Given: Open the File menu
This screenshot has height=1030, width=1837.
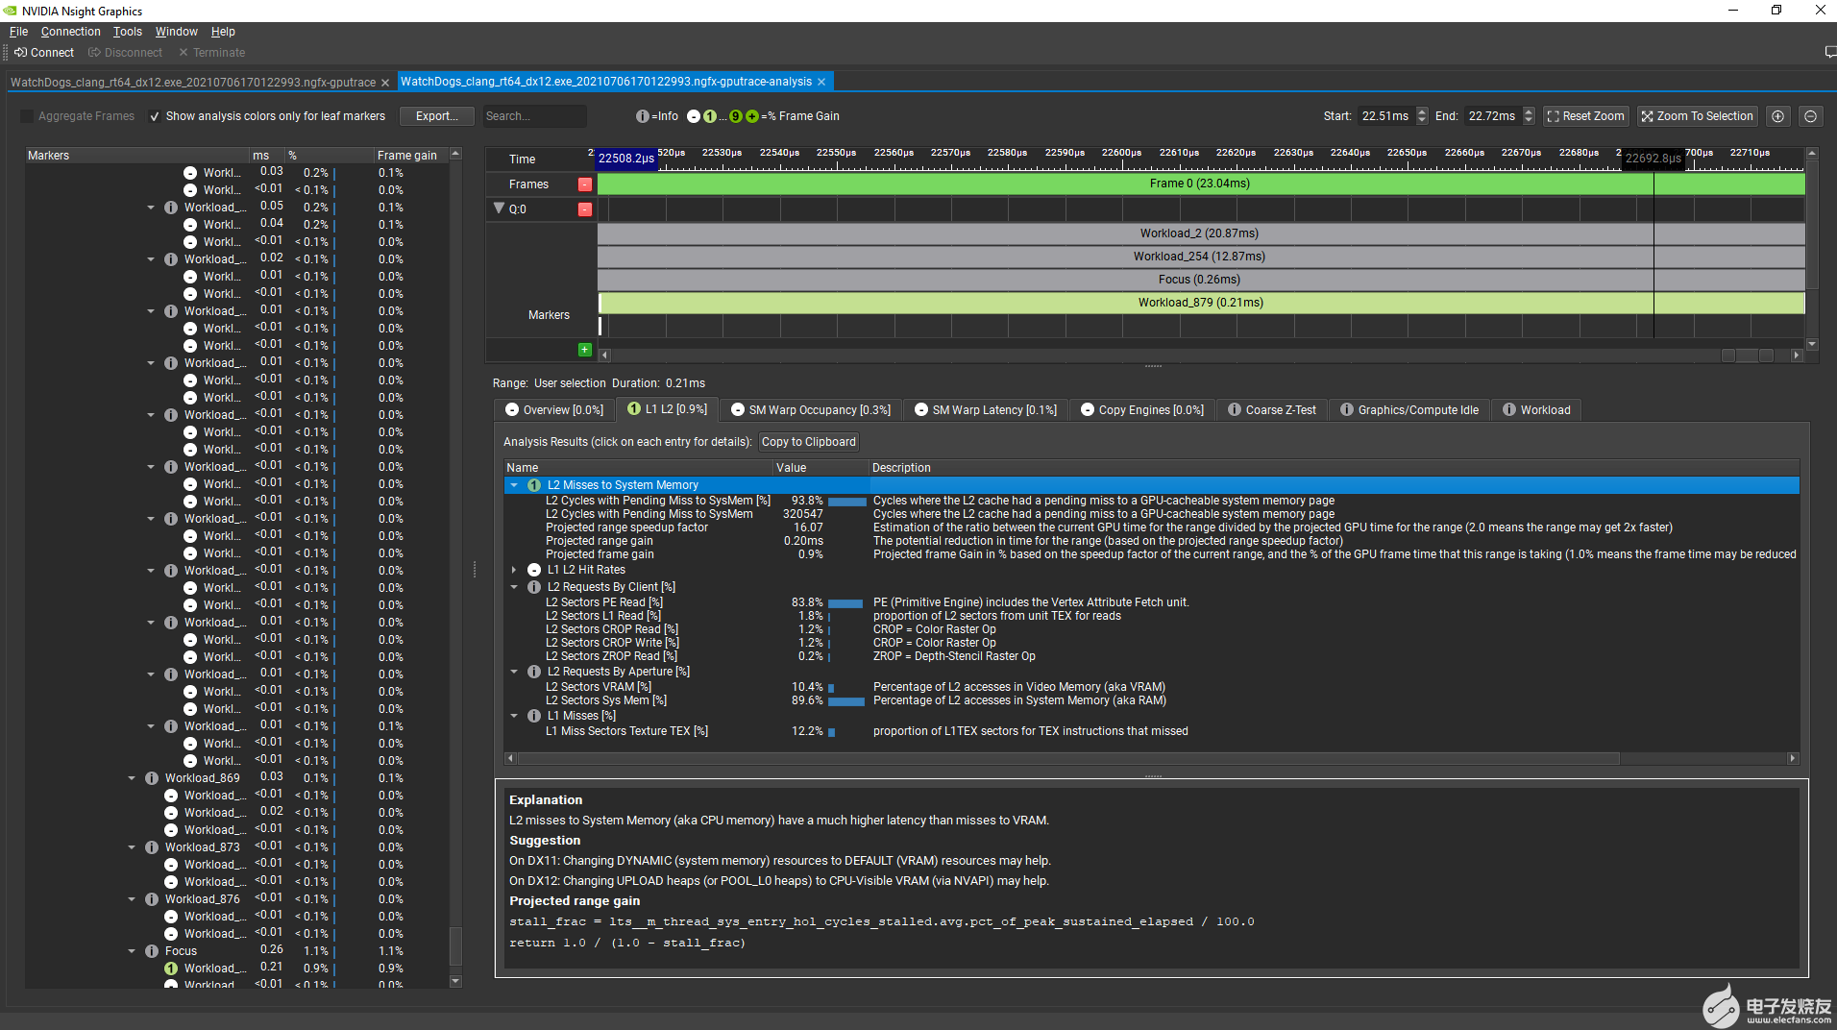Looking at the screenshot, I should coord(19,32).
